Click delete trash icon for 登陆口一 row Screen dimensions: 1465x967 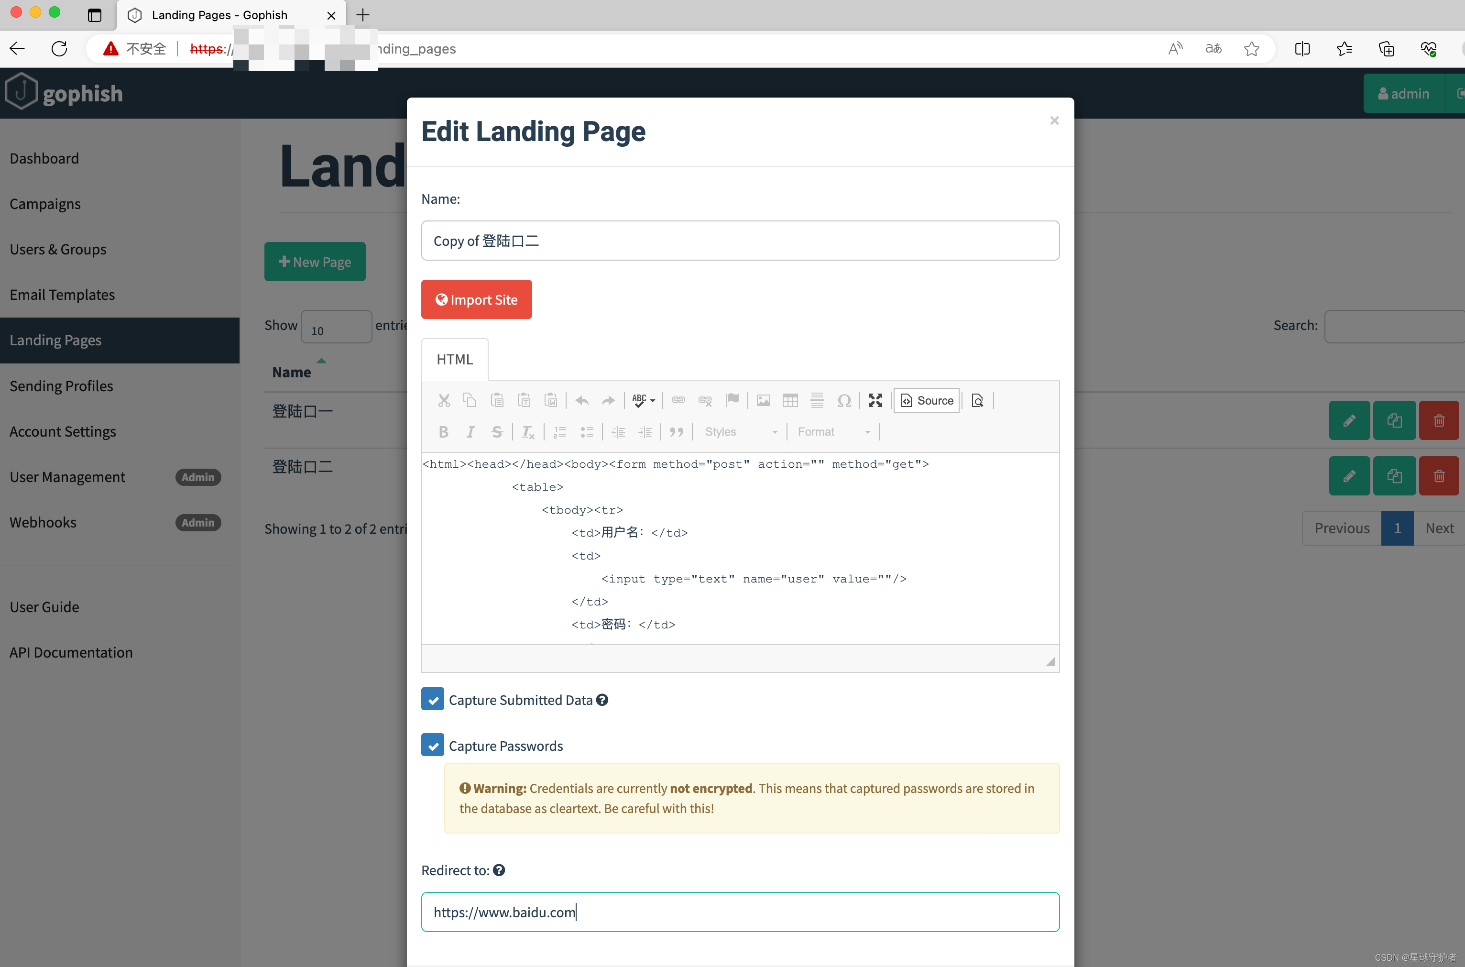1439,420
